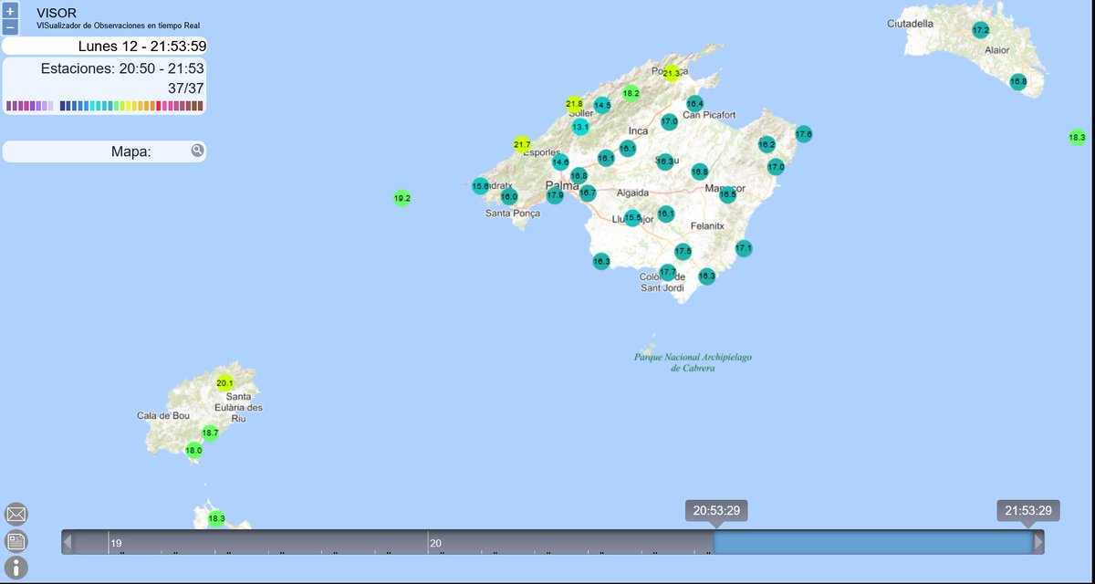Click the Lunes 12 - 21:53:59 date panel
This screenshot has width=1095, height=584.
pos(104,47)
